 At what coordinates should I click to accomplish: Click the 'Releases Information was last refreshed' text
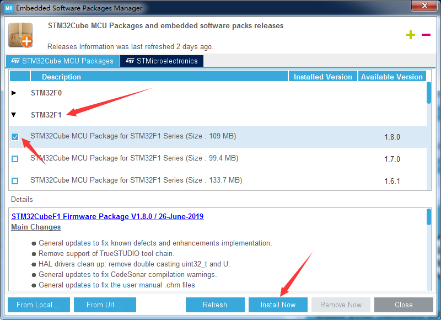(131, 46)
